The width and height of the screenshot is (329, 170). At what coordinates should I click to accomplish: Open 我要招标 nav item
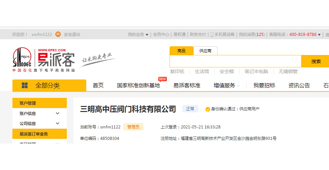pos(264,85)
